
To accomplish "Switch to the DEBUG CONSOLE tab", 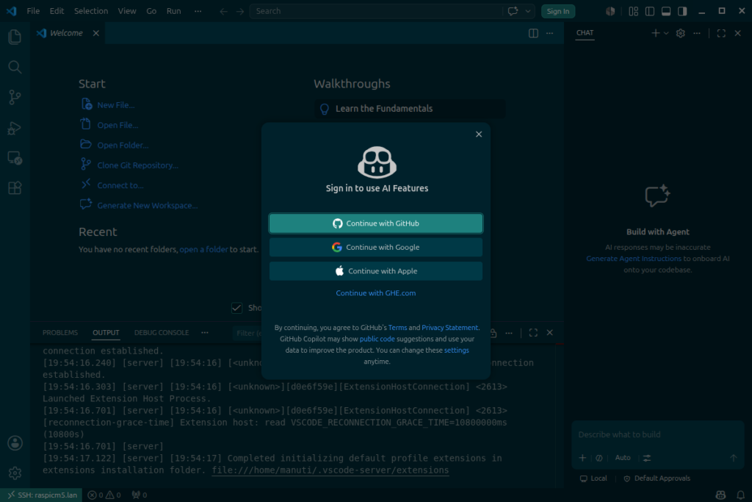I will coord(162,333).
